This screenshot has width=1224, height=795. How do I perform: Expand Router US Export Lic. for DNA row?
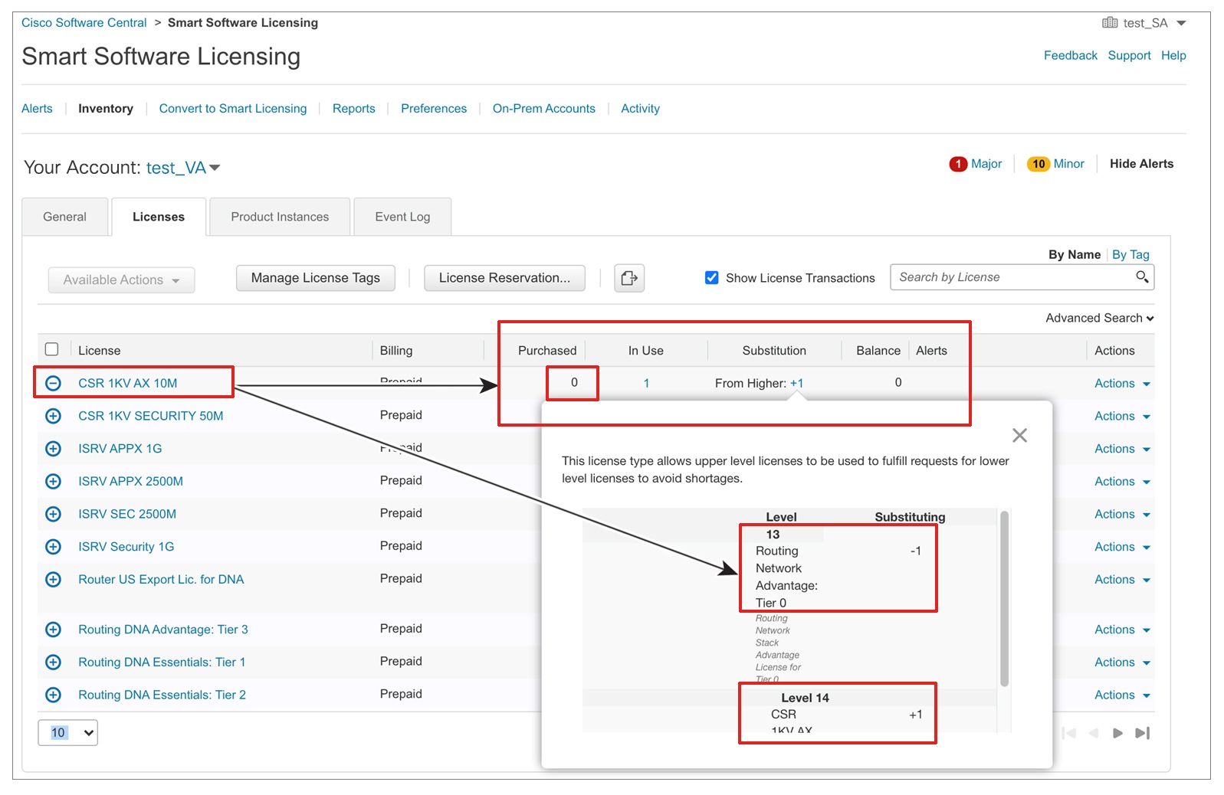pos(53,580)
